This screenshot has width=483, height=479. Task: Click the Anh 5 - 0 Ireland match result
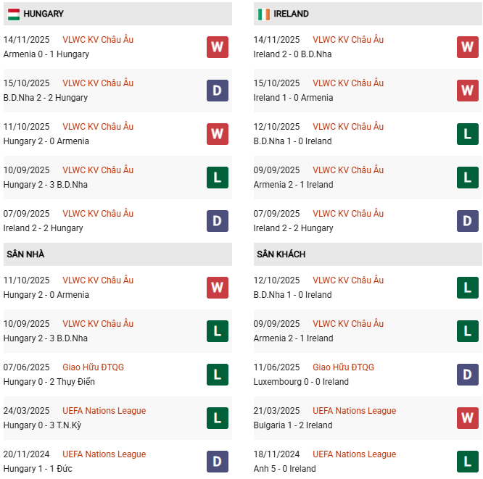[284, 469]
